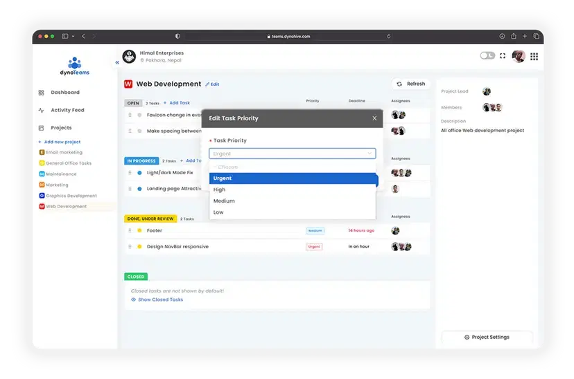The image size is (574, 379).
Task: Select High priority option
Action: (x=292, y=189)
